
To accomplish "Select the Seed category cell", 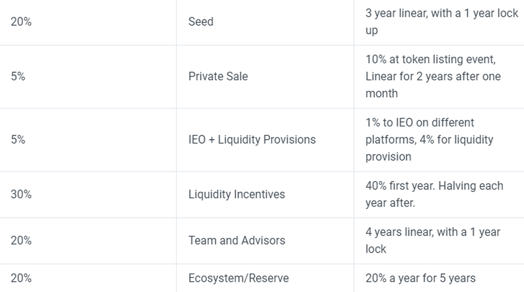I will click(201, 22).
